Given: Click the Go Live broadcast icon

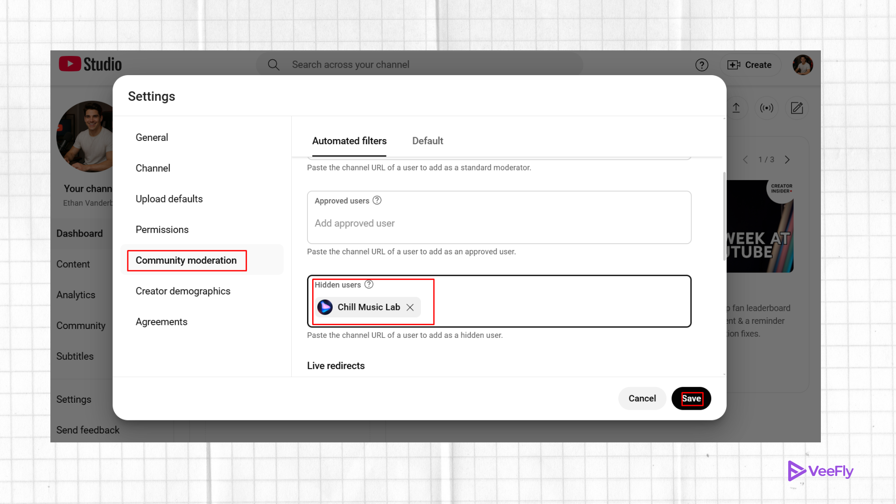Looking at the screenshot, I should pyautogui.click(x=766, y=108).
